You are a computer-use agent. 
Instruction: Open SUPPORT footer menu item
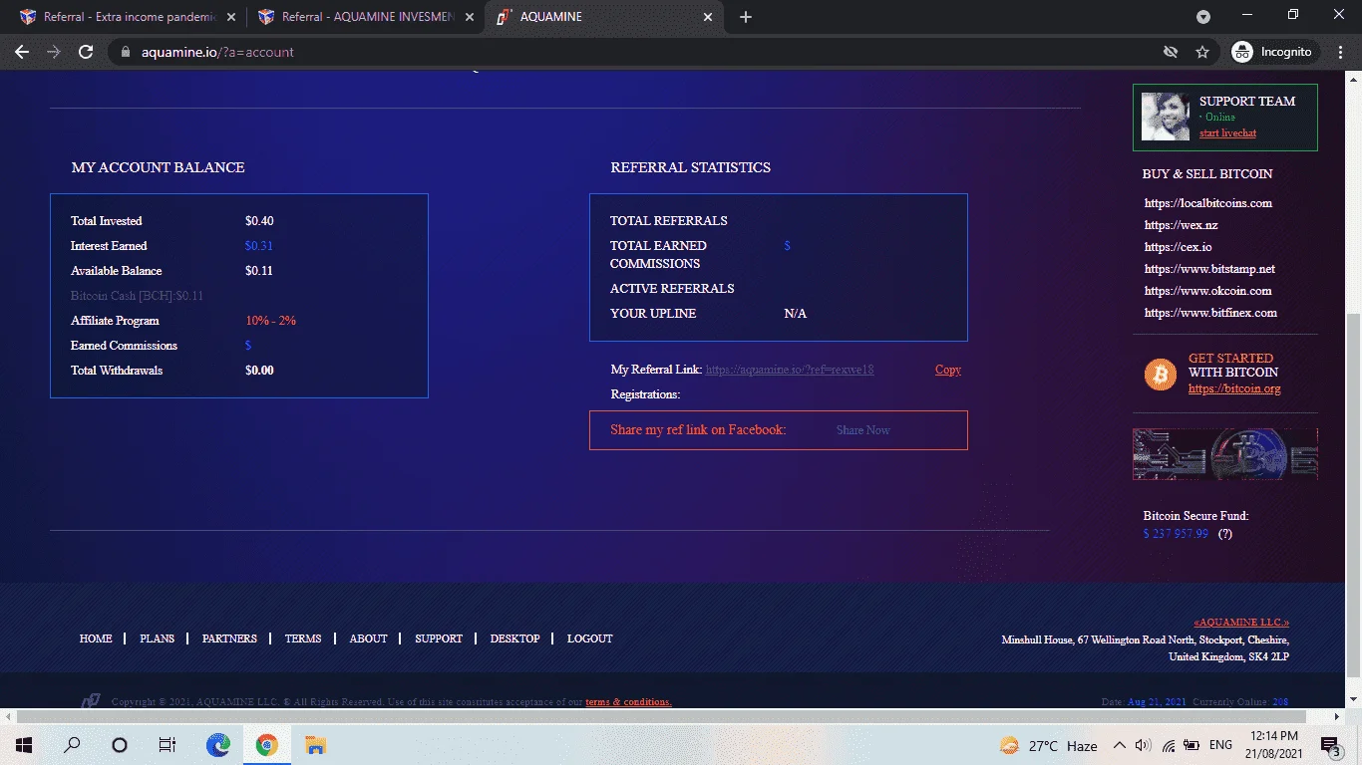click(x=439, y=638)
